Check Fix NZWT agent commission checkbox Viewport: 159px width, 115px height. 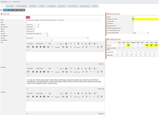133,28
